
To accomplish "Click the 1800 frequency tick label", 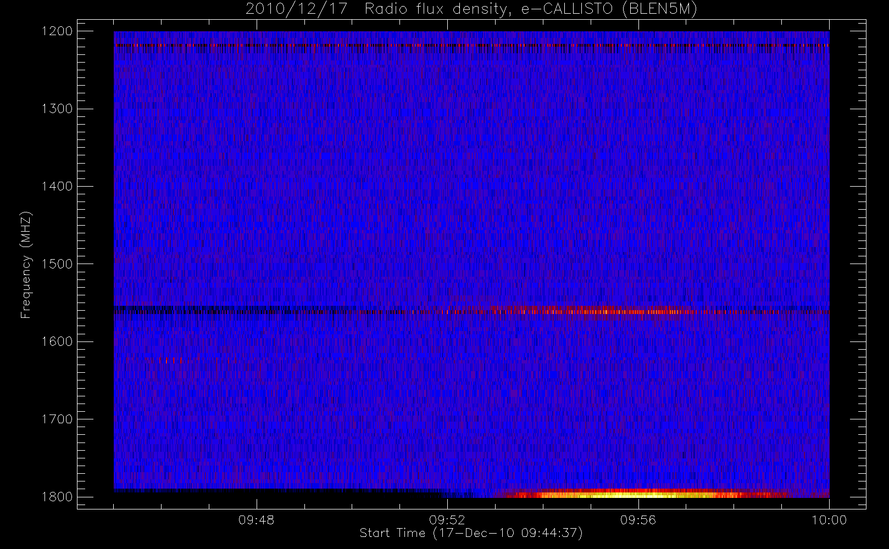I will point(57,497).
